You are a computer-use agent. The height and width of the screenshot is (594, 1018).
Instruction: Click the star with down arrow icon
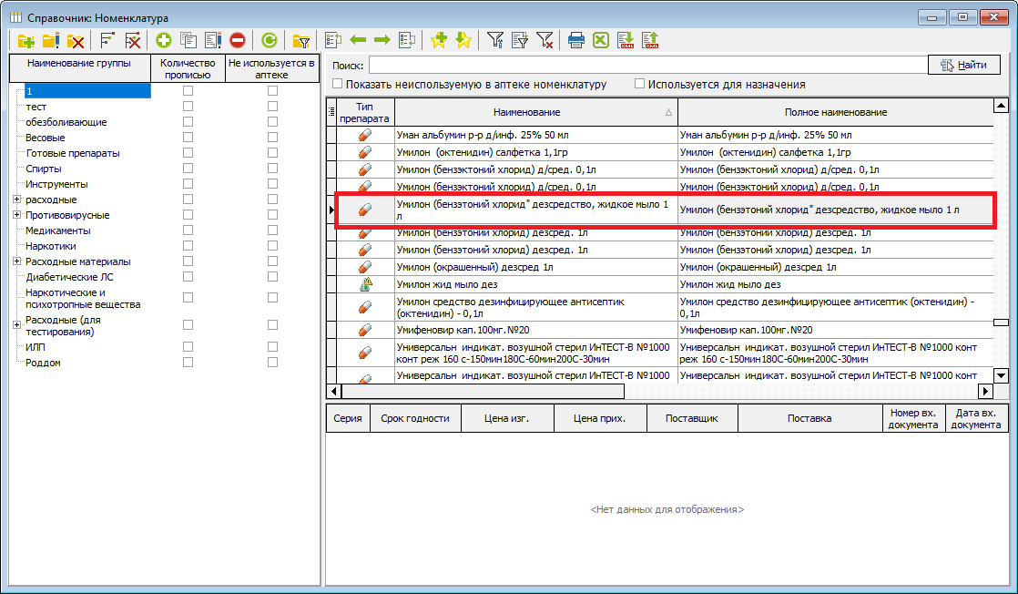(x=463, y=40)
